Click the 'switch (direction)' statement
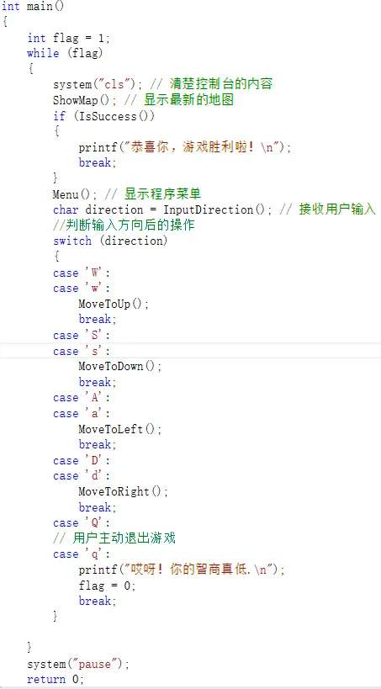381x689 pixels. pyautogui.click(x=110, y=241)
